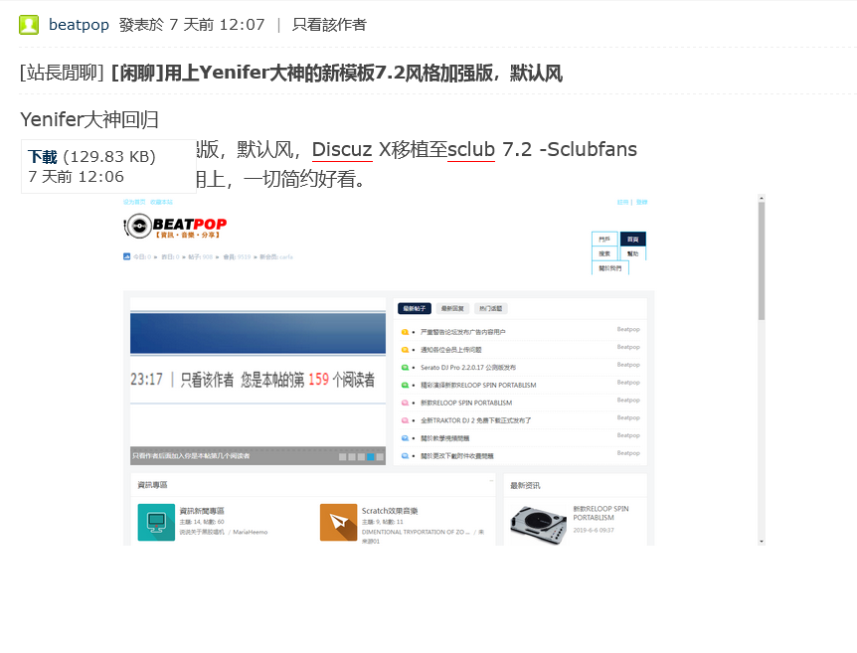
Task: Select the last slideshow indicator dot
Action: click(x=380, y=456)
